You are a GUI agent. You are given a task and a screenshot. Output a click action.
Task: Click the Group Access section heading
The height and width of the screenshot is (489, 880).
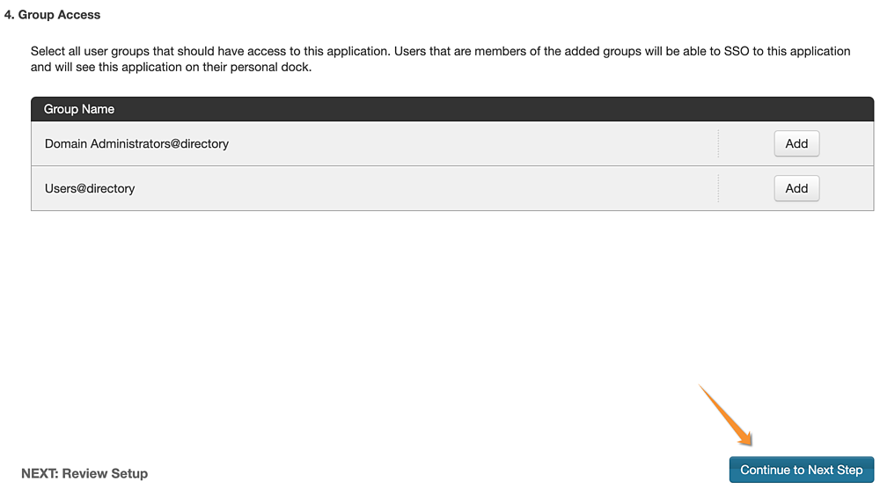tap(52, 15)
